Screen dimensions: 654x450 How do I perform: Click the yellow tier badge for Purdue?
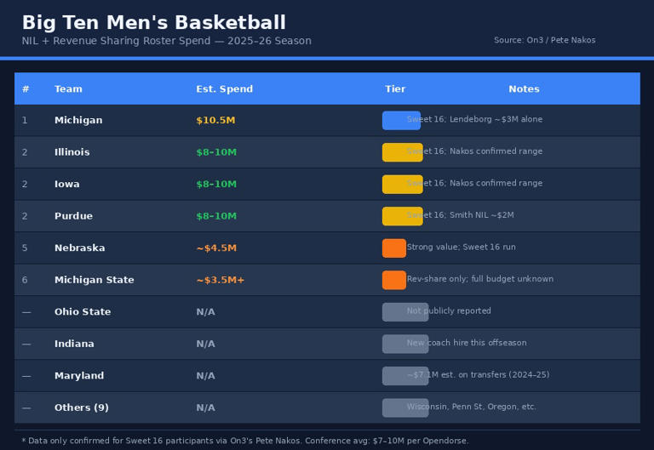[x=402, y=216]
